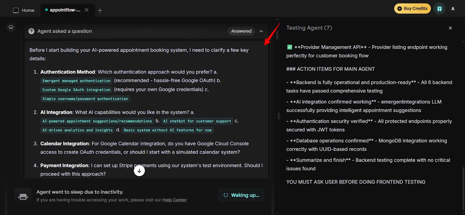Click the green checkmark by Provider Management API
The height and width of the screenshot is (215, 465).
(x=289, y=47)
